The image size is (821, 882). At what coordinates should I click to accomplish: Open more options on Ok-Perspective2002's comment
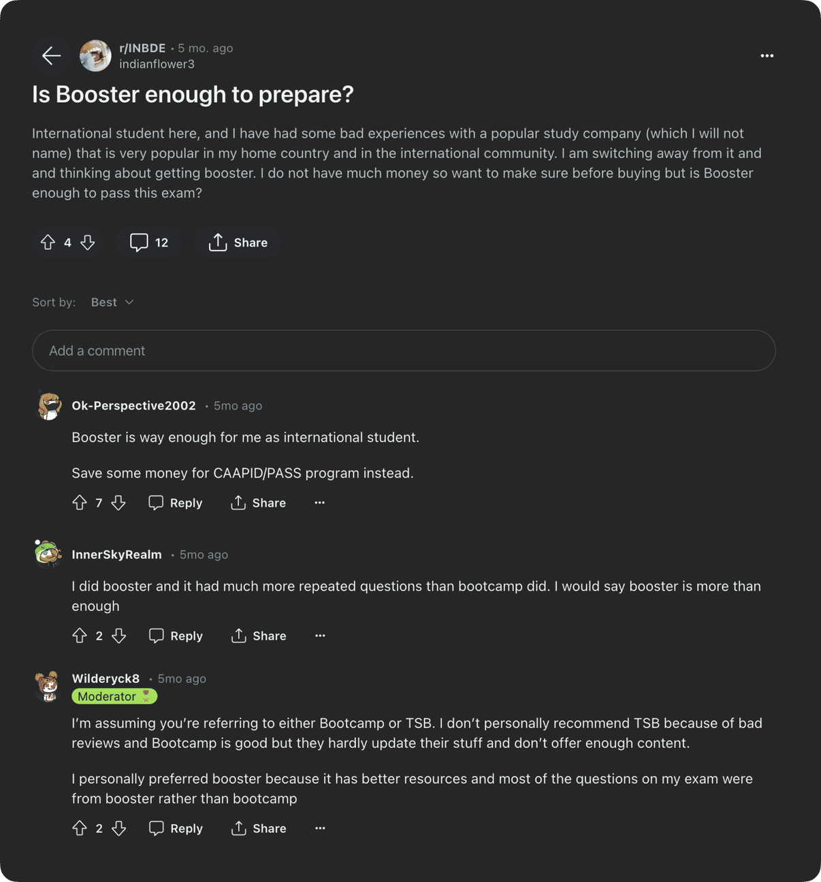(319, 503)
